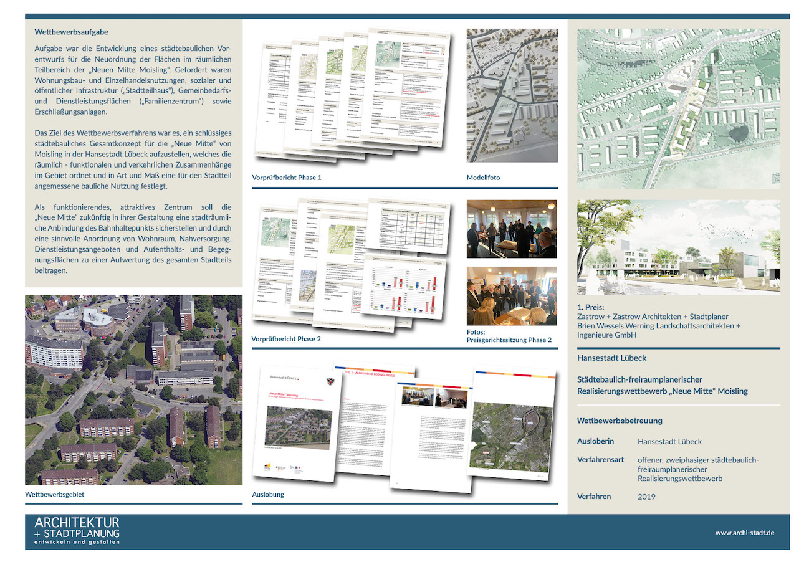Select the lower jury session photo
The width and height of the screenshot is (809, 572).
tap(511, 296)
